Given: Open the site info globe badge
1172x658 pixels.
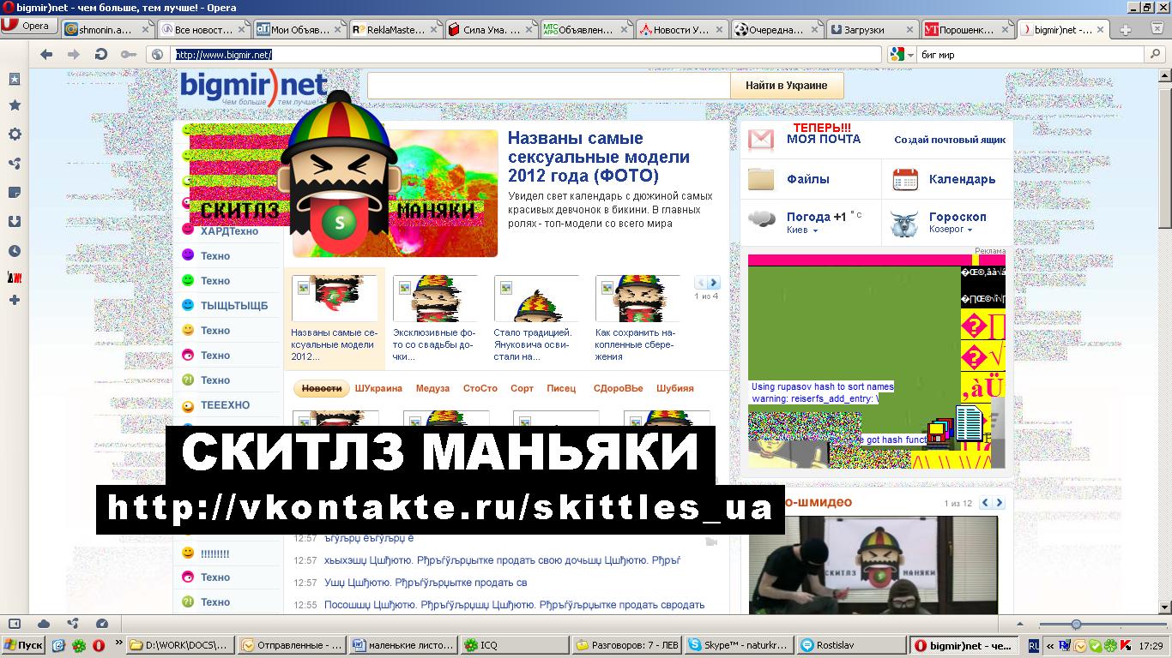Looking at the screenshot, I should tap(157, 55).
